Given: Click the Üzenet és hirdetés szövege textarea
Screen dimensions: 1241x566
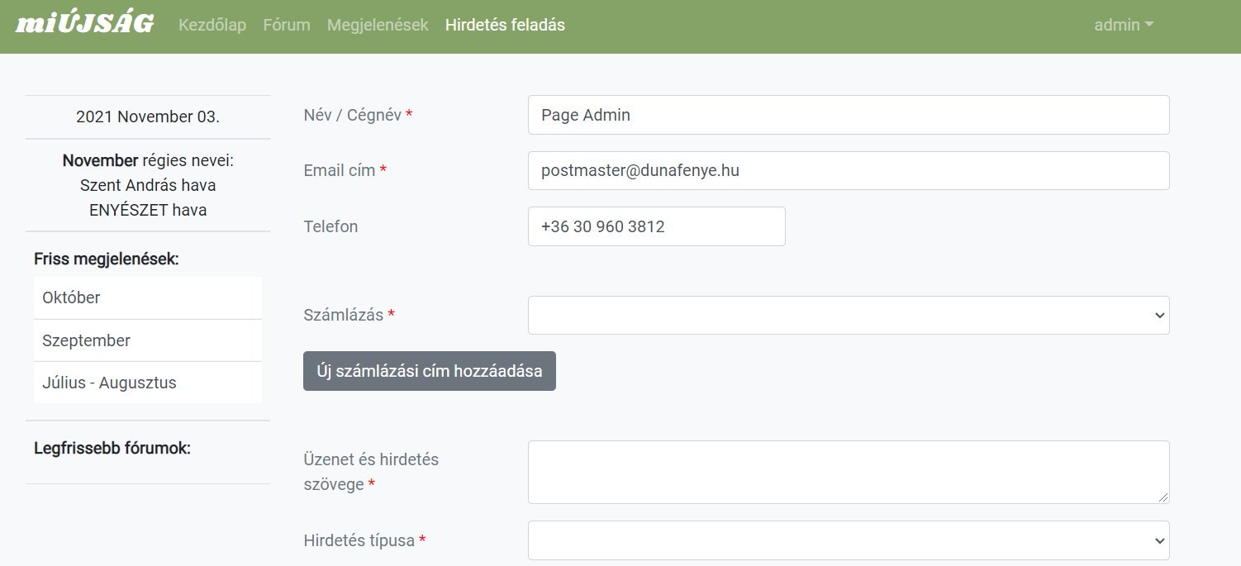Looking at the screenshot, I should pos(849,472).
